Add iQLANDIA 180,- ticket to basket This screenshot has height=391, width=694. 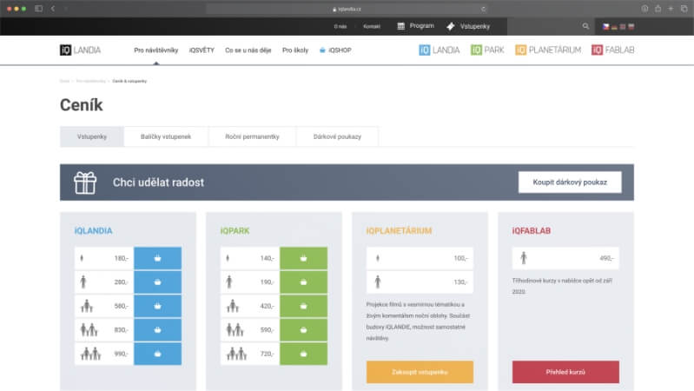(157, 258)
